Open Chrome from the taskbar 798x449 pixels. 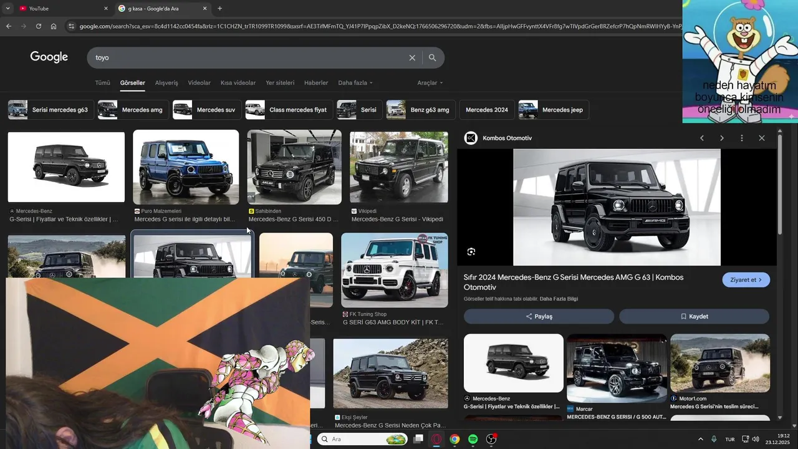[x=455, y=439]
